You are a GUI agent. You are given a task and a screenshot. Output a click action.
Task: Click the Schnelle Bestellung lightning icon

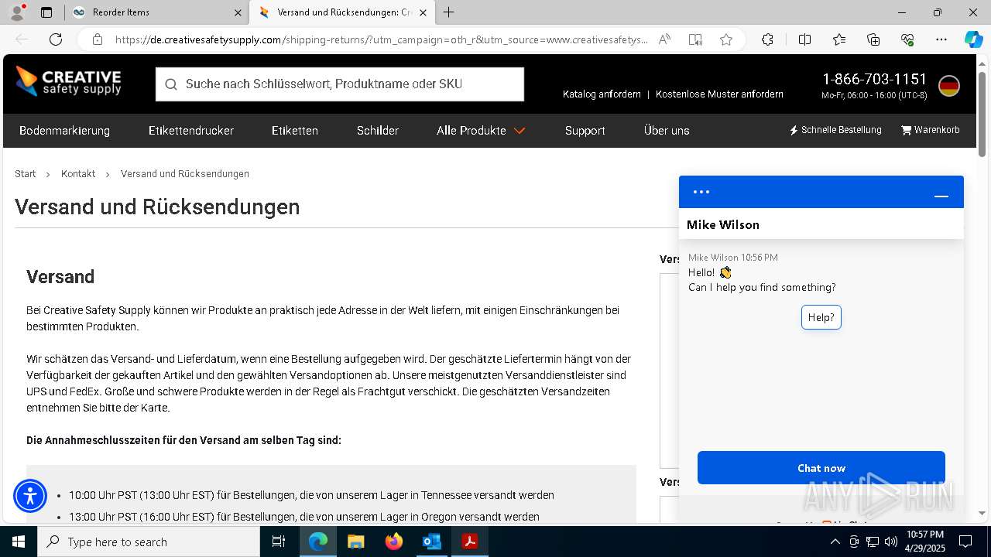[794, 130]
